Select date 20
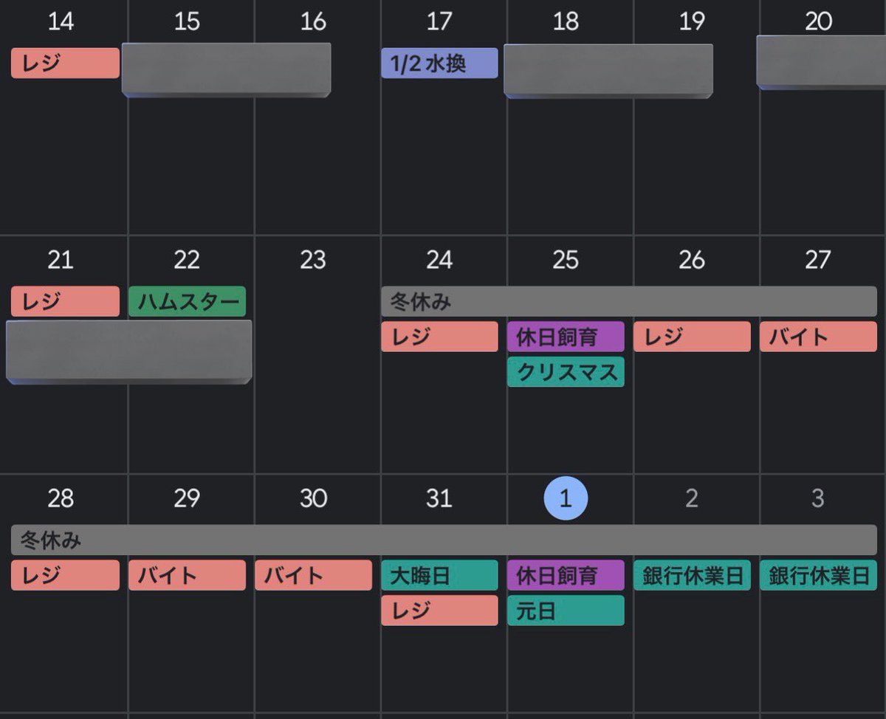 818,21
